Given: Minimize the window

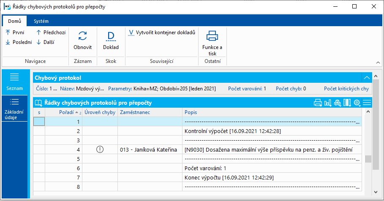Looking at the screenshot, I should (x=335, y=7).
